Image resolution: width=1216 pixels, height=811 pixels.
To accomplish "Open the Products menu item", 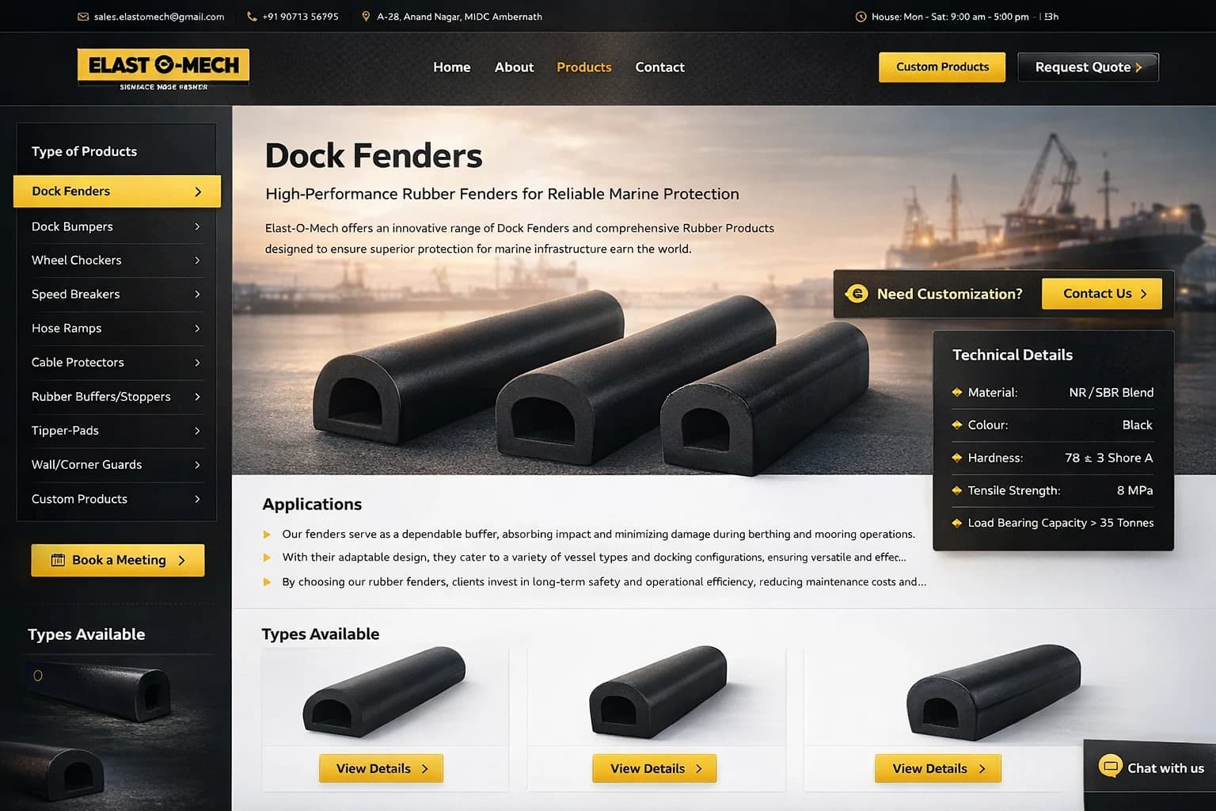I will pyautogui.click(x=583, y=67).
